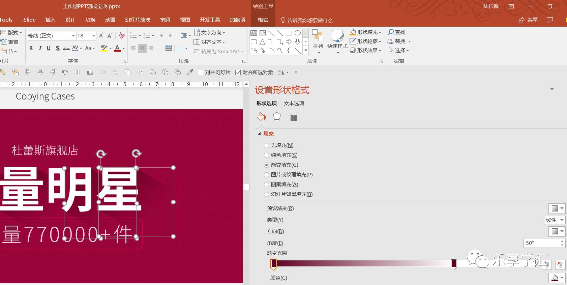567x285 pixels.
Task: Select triangle shape in gallery
Action: (x=263, y=42)
